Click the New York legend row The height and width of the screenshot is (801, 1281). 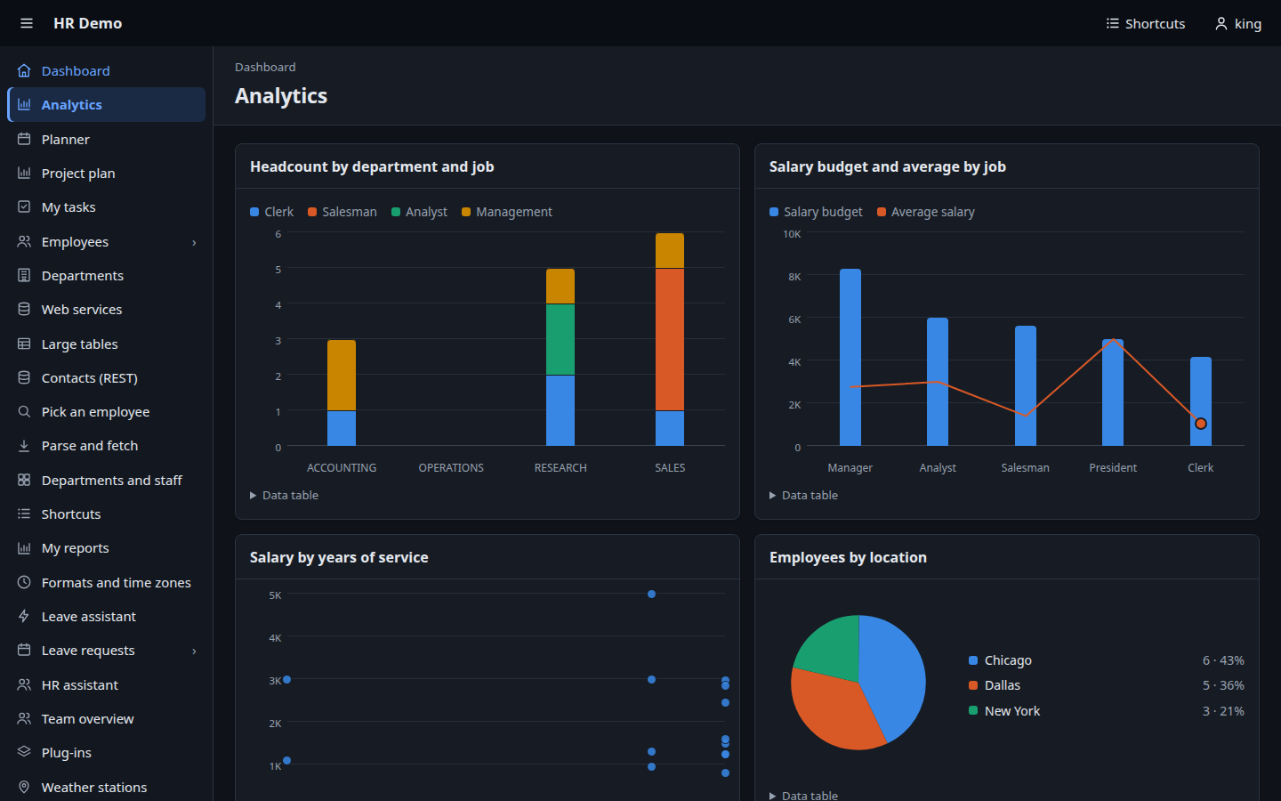click(1107, 711)
